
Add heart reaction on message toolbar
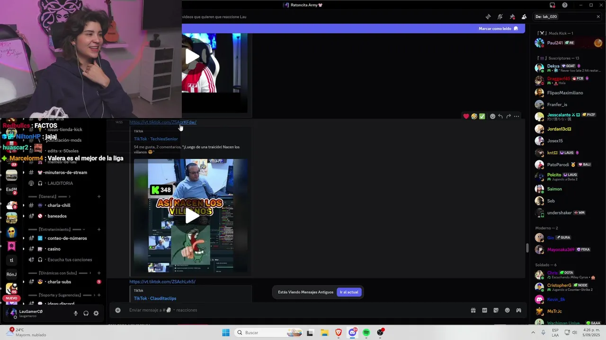pyautogui.click(x=466, y=116)
